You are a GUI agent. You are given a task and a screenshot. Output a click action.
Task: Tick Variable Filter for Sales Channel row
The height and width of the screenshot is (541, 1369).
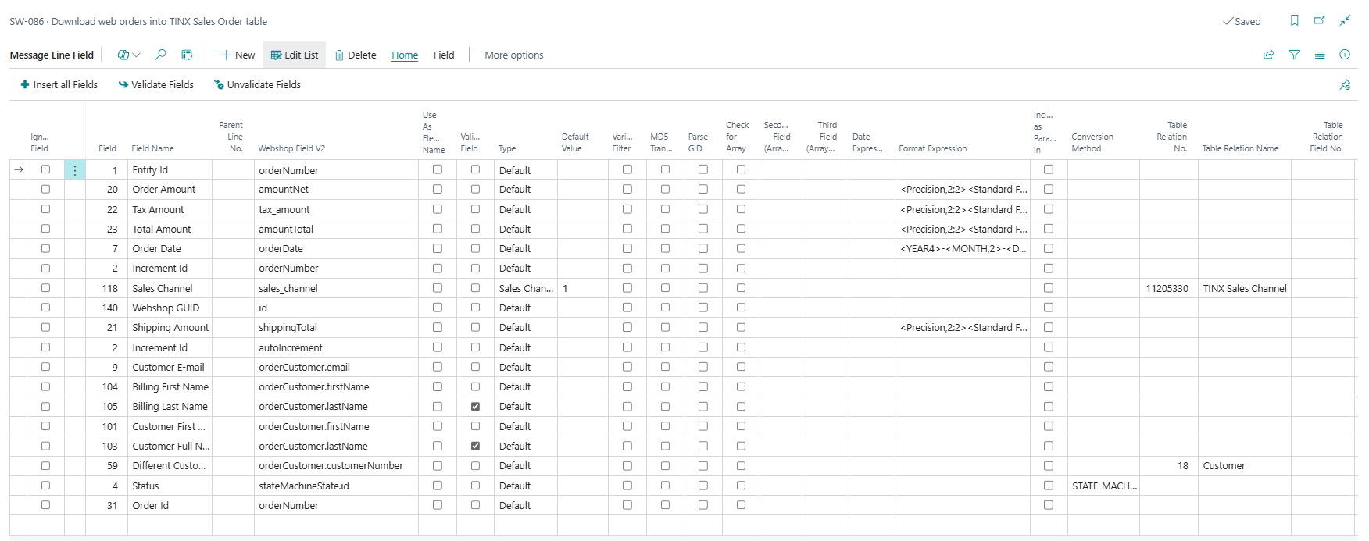[x=627, y=288]
